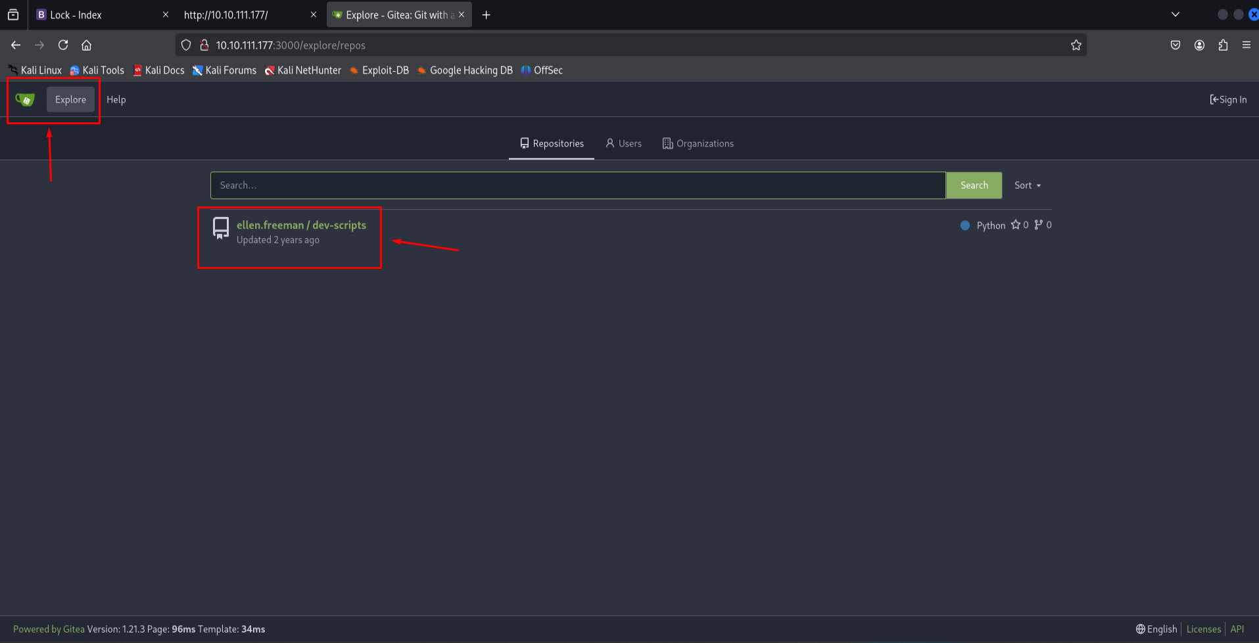This screenshot has width=1259, height=643.
Task: Close the http://10.10.111.177/ tab
Action: [x=314, y=14]
